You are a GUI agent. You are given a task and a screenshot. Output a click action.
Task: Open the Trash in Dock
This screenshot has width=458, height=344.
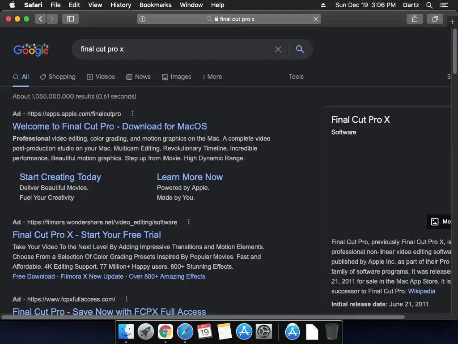(x=331, y=331)
